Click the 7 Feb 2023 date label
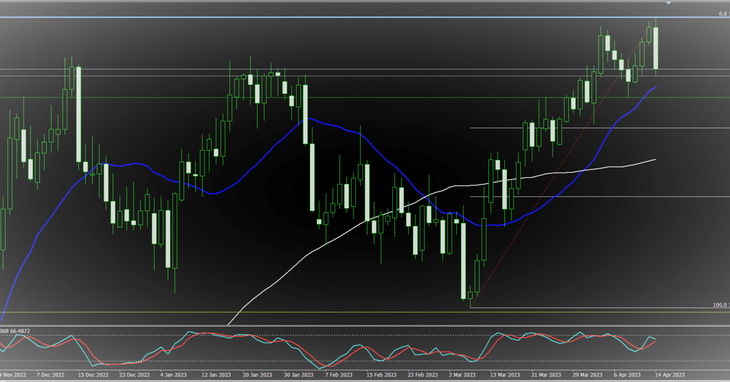The image size is (730, 382). (x=340, y=375)
